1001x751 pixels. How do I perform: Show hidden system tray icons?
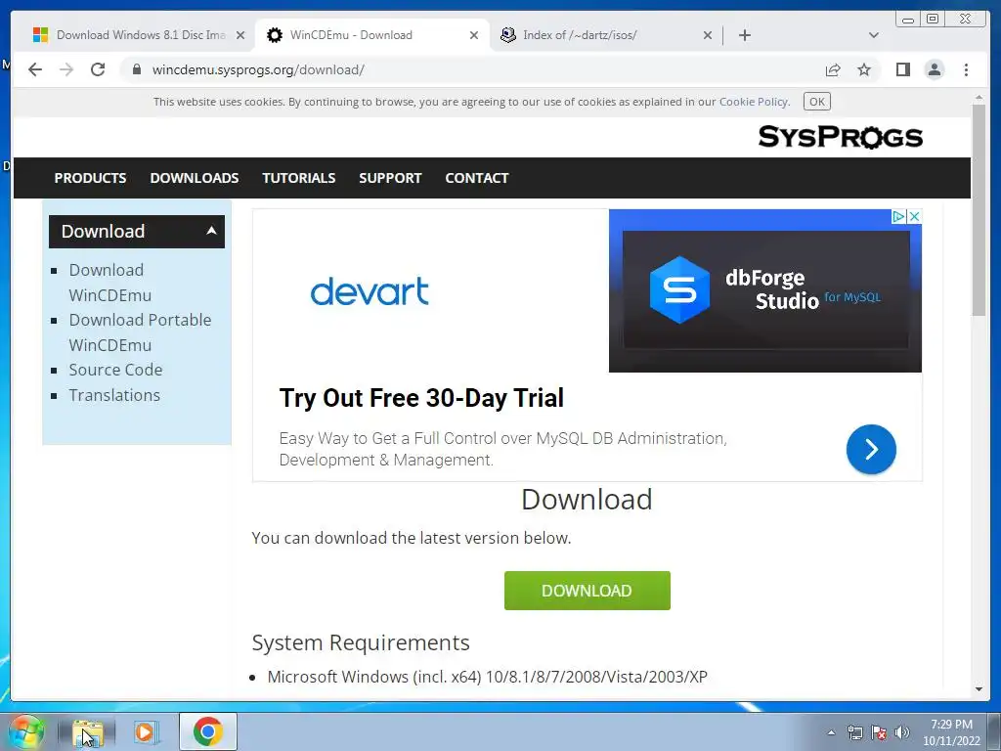pos(831,732)
